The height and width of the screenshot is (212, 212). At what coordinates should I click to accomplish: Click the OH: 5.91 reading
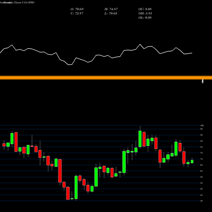(x=145, y=13)
